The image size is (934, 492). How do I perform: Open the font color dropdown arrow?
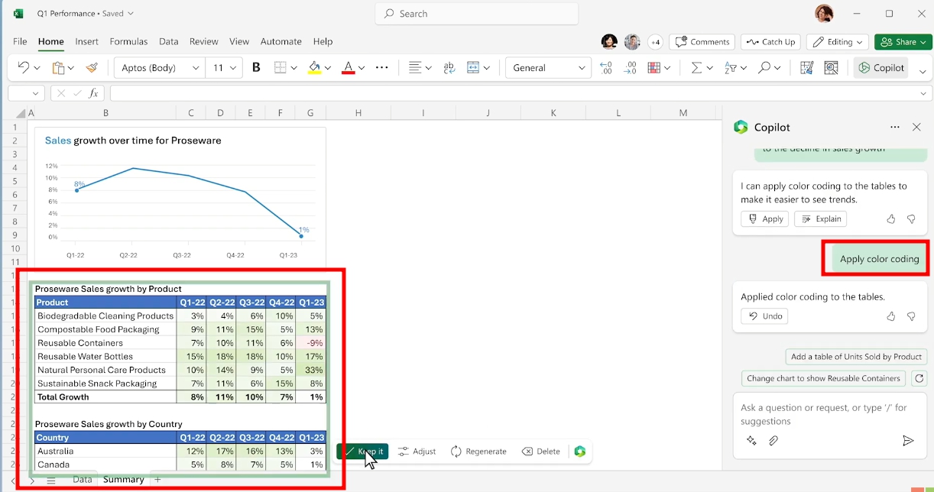coord(362,68)
